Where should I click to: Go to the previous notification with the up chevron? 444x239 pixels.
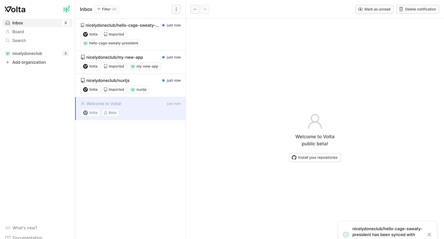point(195,9)
